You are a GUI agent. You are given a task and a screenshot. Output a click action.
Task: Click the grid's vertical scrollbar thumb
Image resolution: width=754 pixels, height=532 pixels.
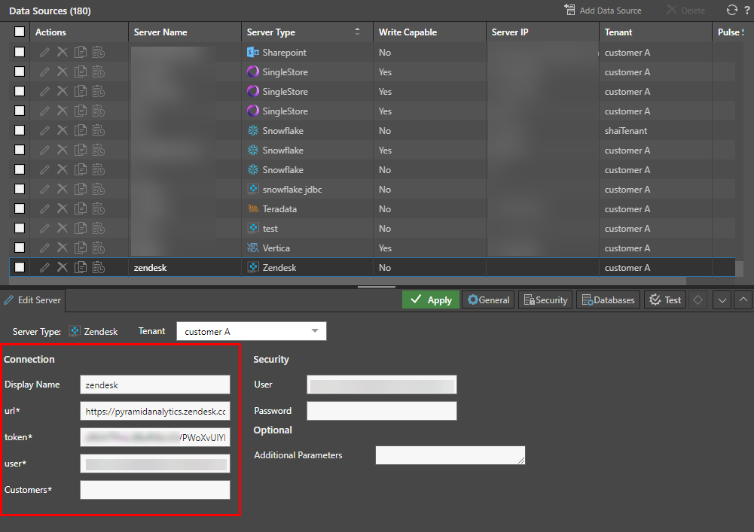(740, 269)
